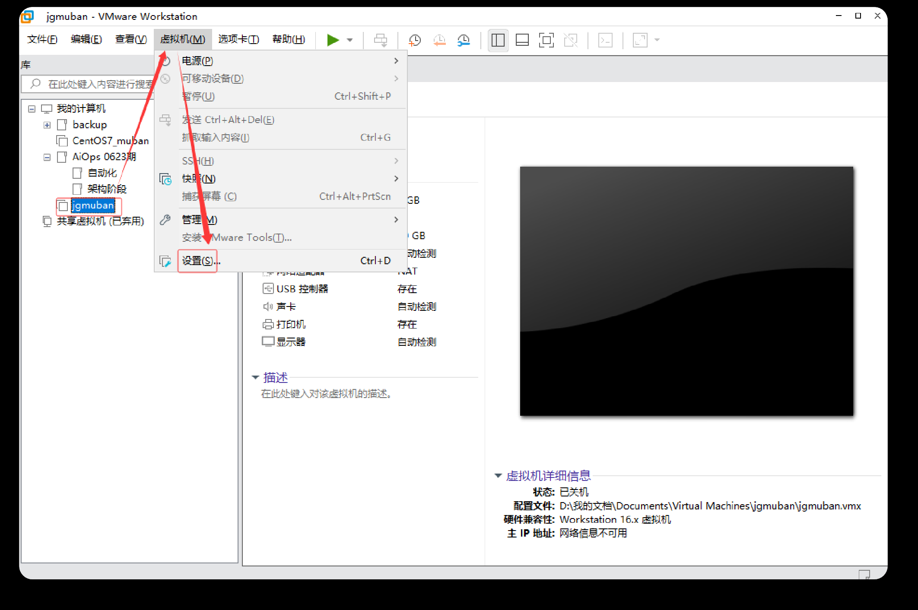Viewport: 918px width, 610px height.
Task: Click the Unity mode toolbar icon
Action: [x=571, y=40]
